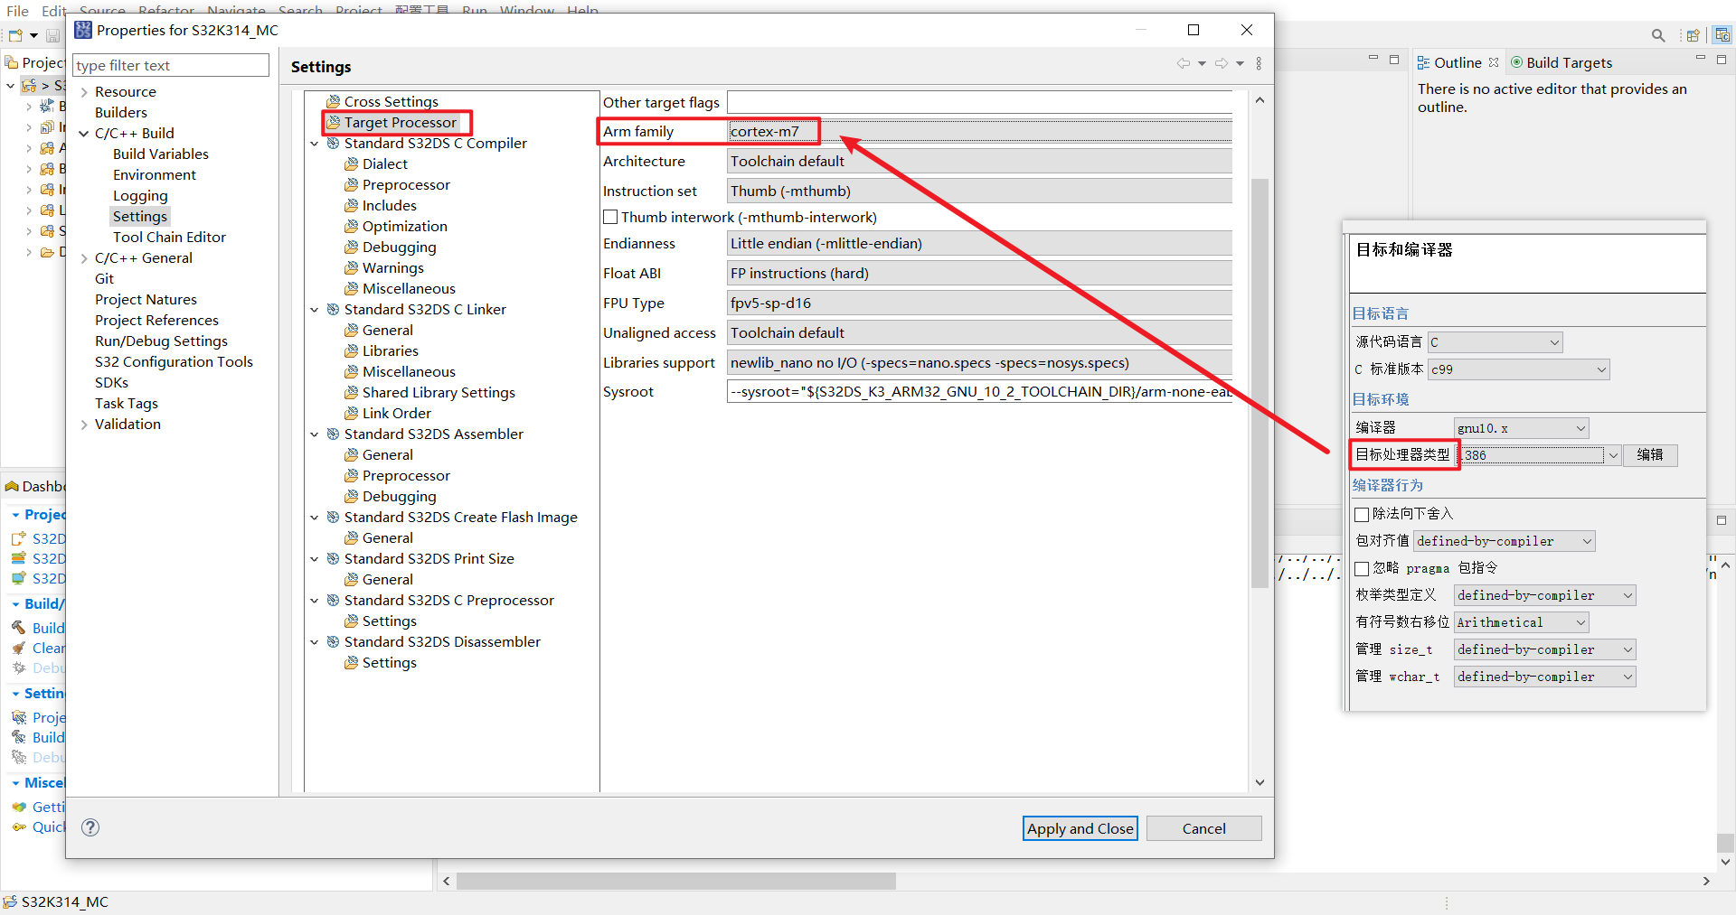The width and height of the screenshot is (1736, 915).
Task: Minimize the Outline panel
Action: click(1700, 59)
